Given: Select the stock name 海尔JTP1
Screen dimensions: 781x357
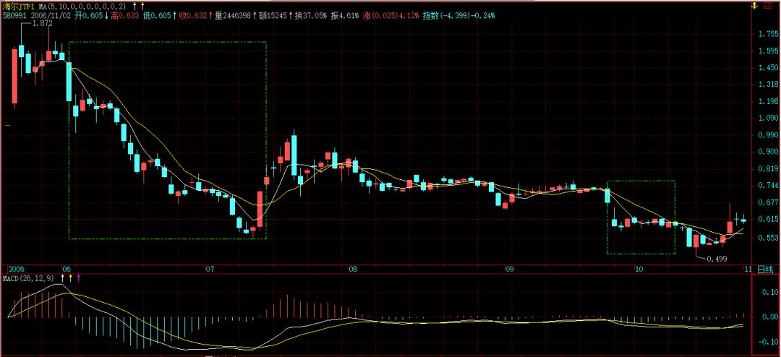Looking at the screenshot, I should (17, 7).
